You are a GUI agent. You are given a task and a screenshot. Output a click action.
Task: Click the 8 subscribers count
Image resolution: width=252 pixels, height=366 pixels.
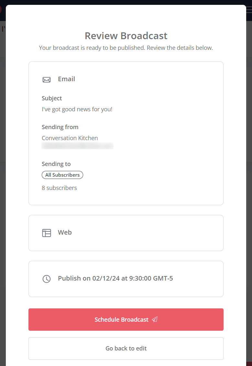(59, 188)
